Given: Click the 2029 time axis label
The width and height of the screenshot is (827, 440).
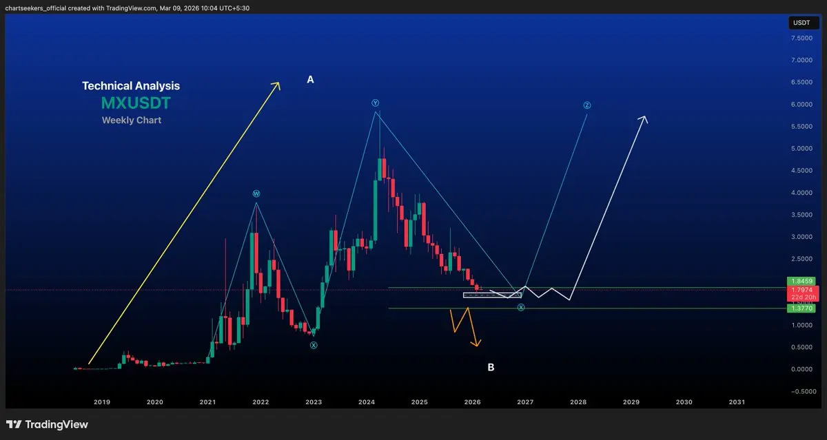Looking at the screenshot, I should click(631, 401).
